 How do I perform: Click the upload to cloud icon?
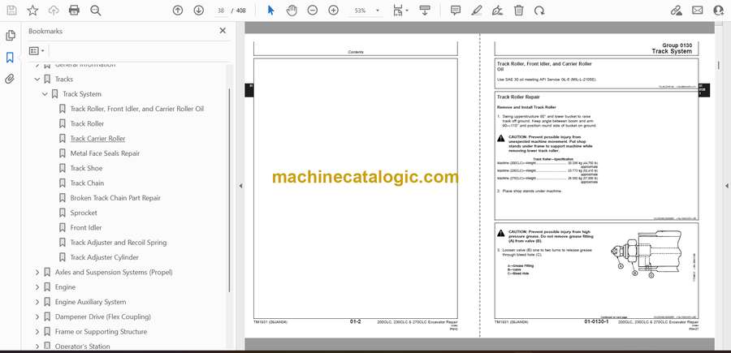[x=54, y=11]
